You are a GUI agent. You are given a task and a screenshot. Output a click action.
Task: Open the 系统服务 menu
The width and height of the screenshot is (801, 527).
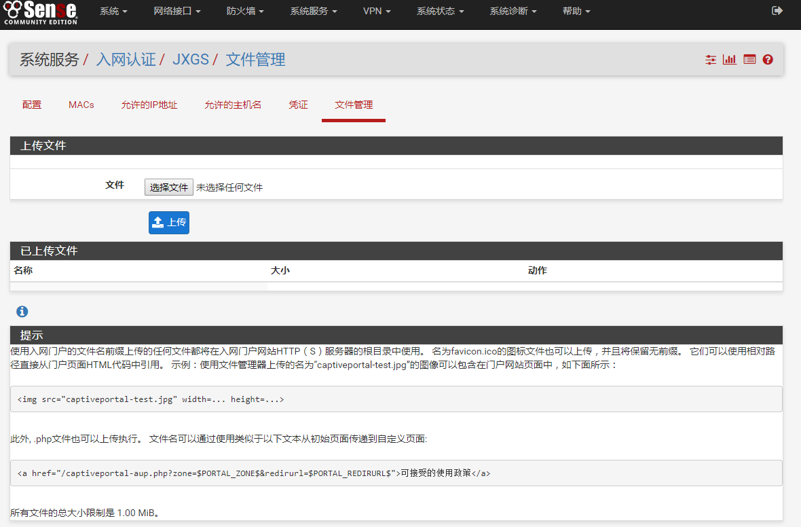[x=314, y=12]
